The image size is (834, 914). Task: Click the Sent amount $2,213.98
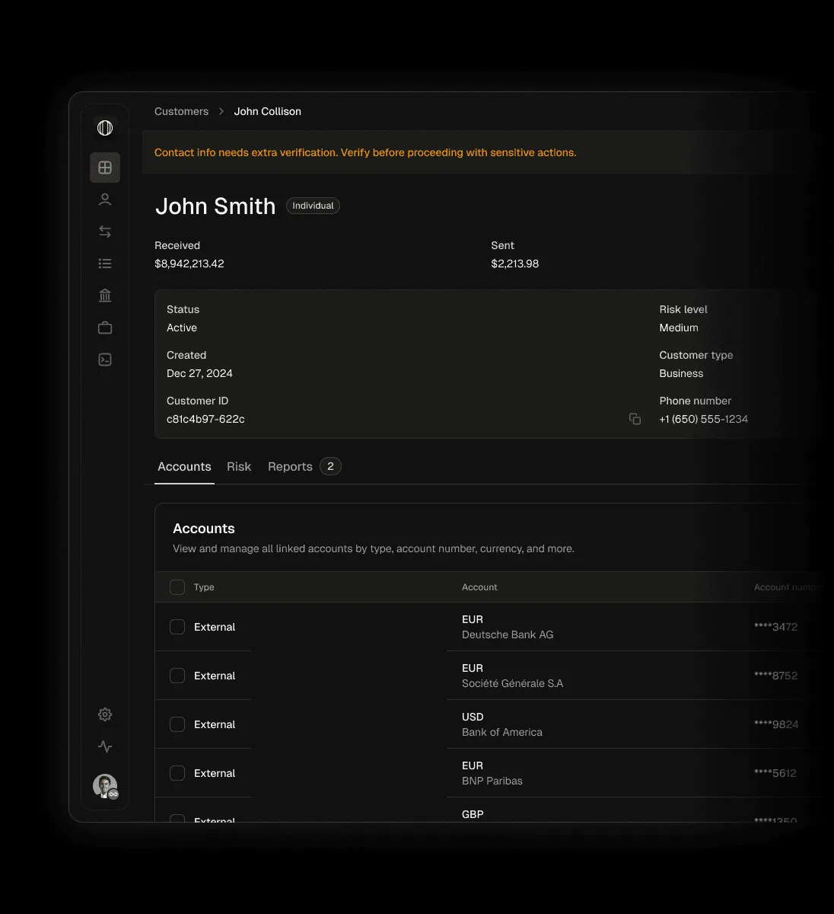[515, 264]
